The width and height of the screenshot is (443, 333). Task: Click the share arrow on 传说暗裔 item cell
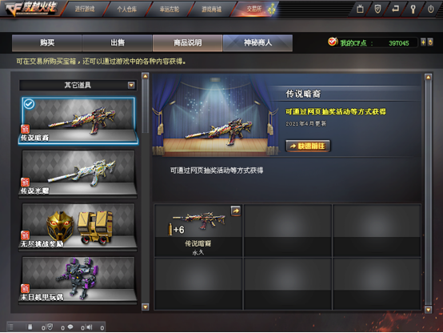click(236, 211)
